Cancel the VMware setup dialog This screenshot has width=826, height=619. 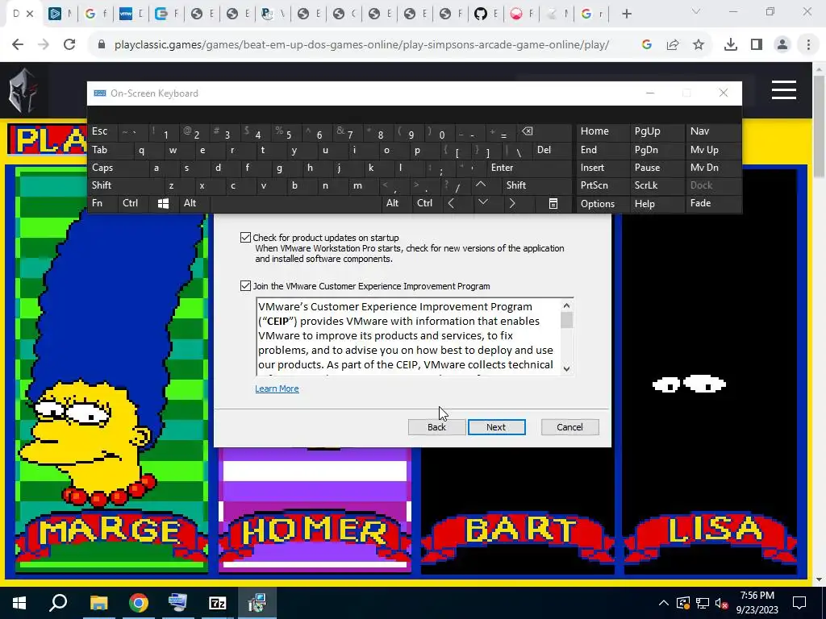pos(569,427)
